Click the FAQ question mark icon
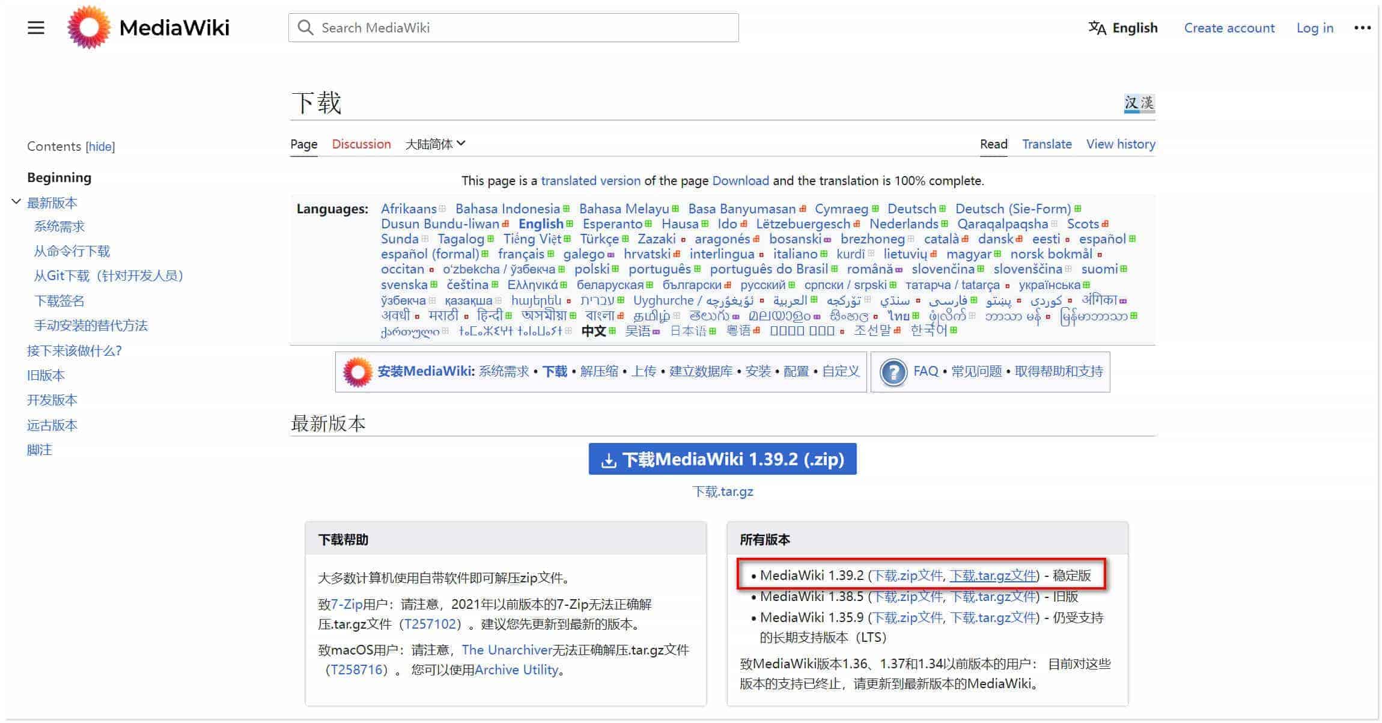 [x=893, y=372]
